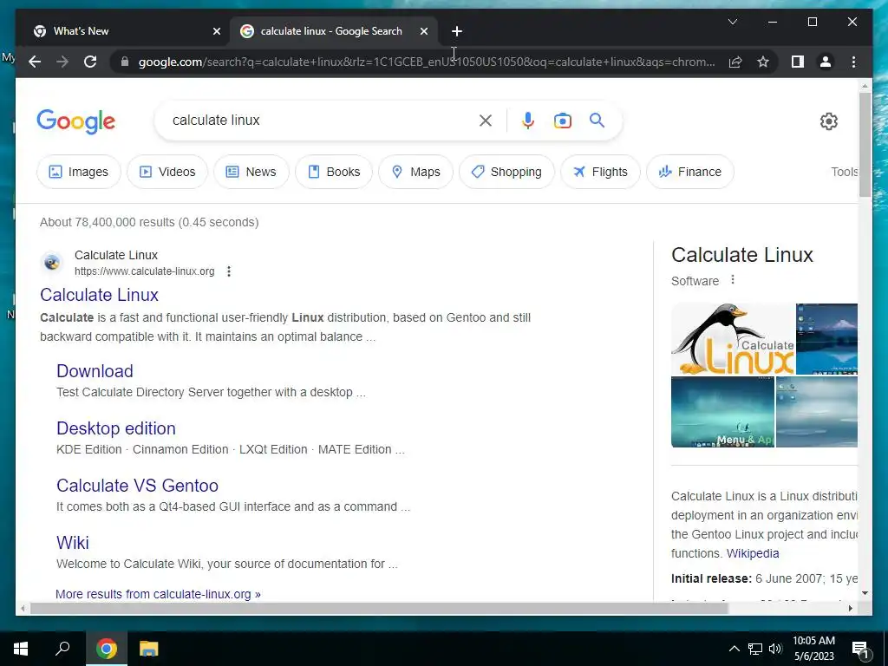Click More results from calculate-linux.org
This screenshot has width=888, height=666.
[158, 594]
